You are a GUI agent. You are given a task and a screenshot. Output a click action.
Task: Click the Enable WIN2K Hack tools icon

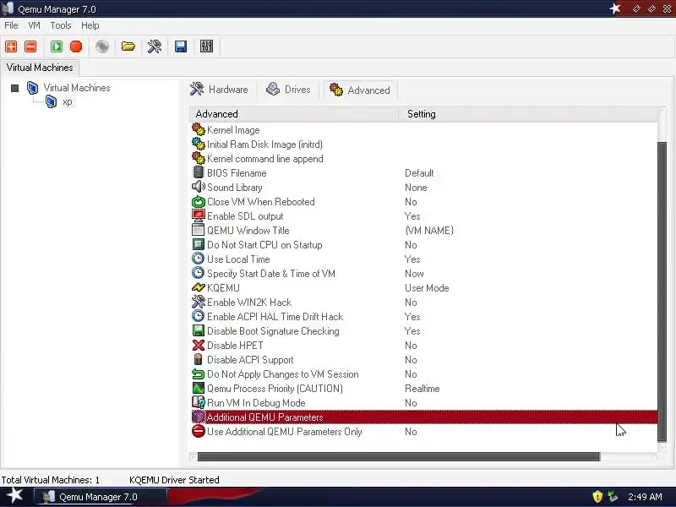coord(199,302)
